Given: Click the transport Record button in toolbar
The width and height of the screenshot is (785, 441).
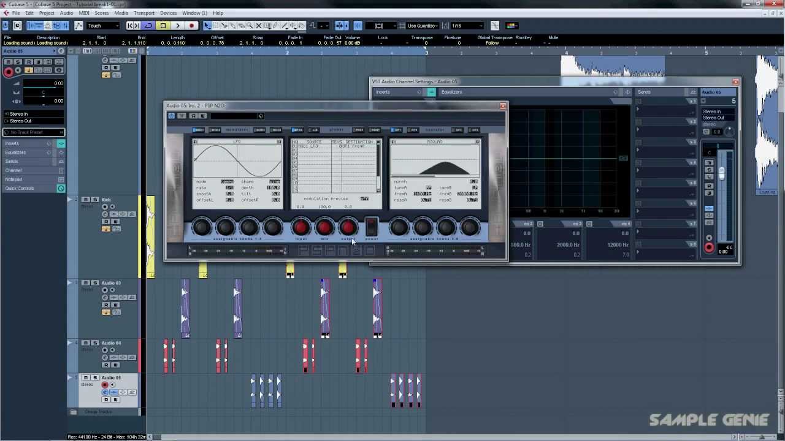Looking at the screenshot, I should click(x=191, y=26).
